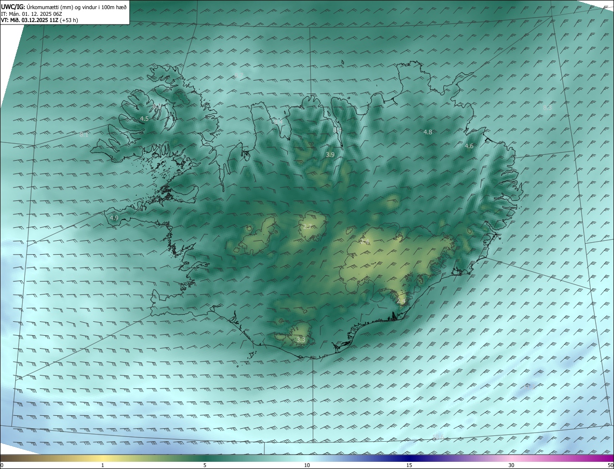This screenshot has width=614, height=469.
Task: Click the colorbar tick label 30
Action: pyautogui.click(x=511, y=465)
